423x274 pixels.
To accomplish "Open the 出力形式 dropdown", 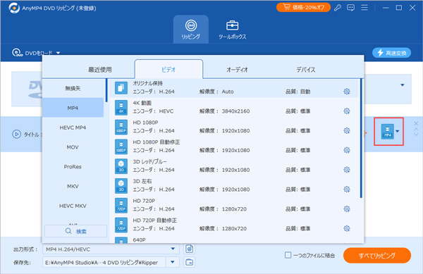I will click(x=111, y=249).
